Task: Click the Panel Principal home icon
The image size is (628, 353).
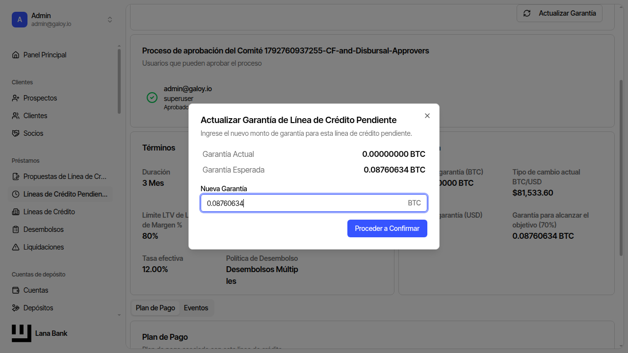Action: click(16, 55)
